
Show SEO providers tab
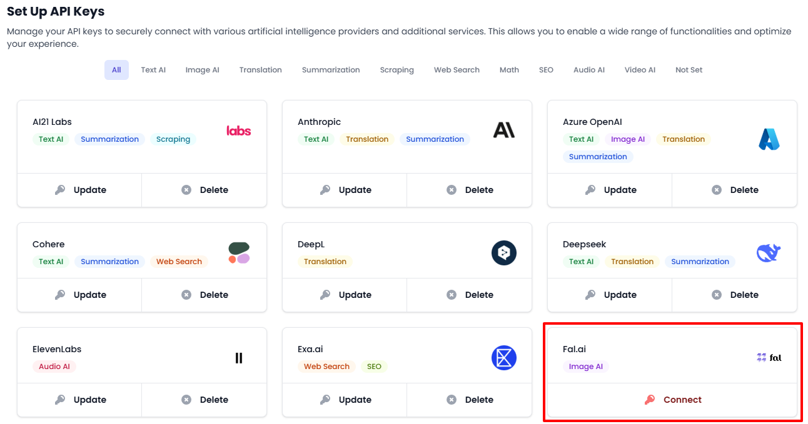click(x=546, y=70)
